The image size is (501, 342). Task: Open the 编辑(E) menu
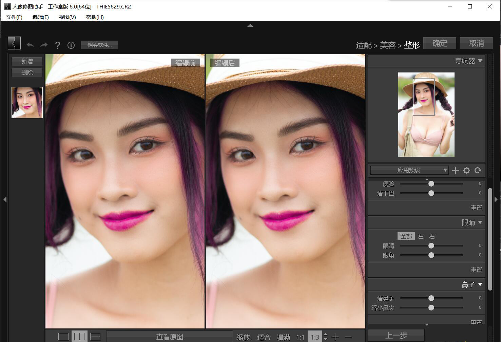(x=40, y=17)
